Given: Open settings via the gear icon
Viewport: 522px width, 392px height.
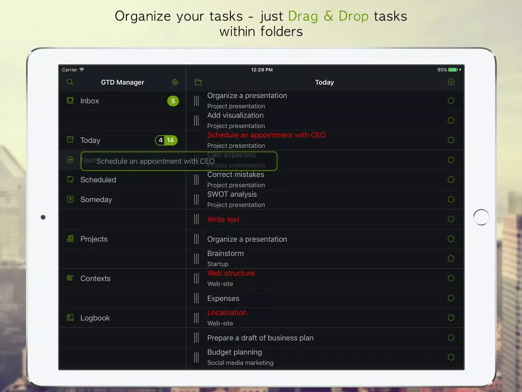Looking at the screenshot, I should [175, 82].
